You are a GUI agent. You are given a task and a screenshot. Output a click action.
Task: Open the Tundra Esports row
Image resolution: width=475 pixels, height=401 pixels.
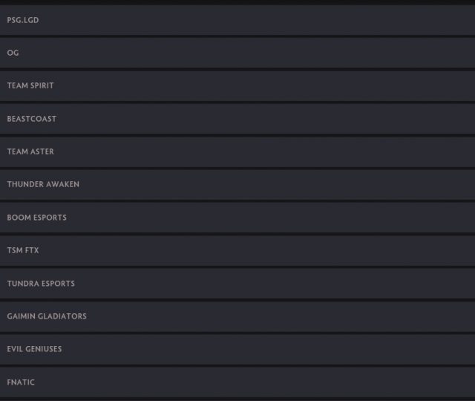click(237, 283)
